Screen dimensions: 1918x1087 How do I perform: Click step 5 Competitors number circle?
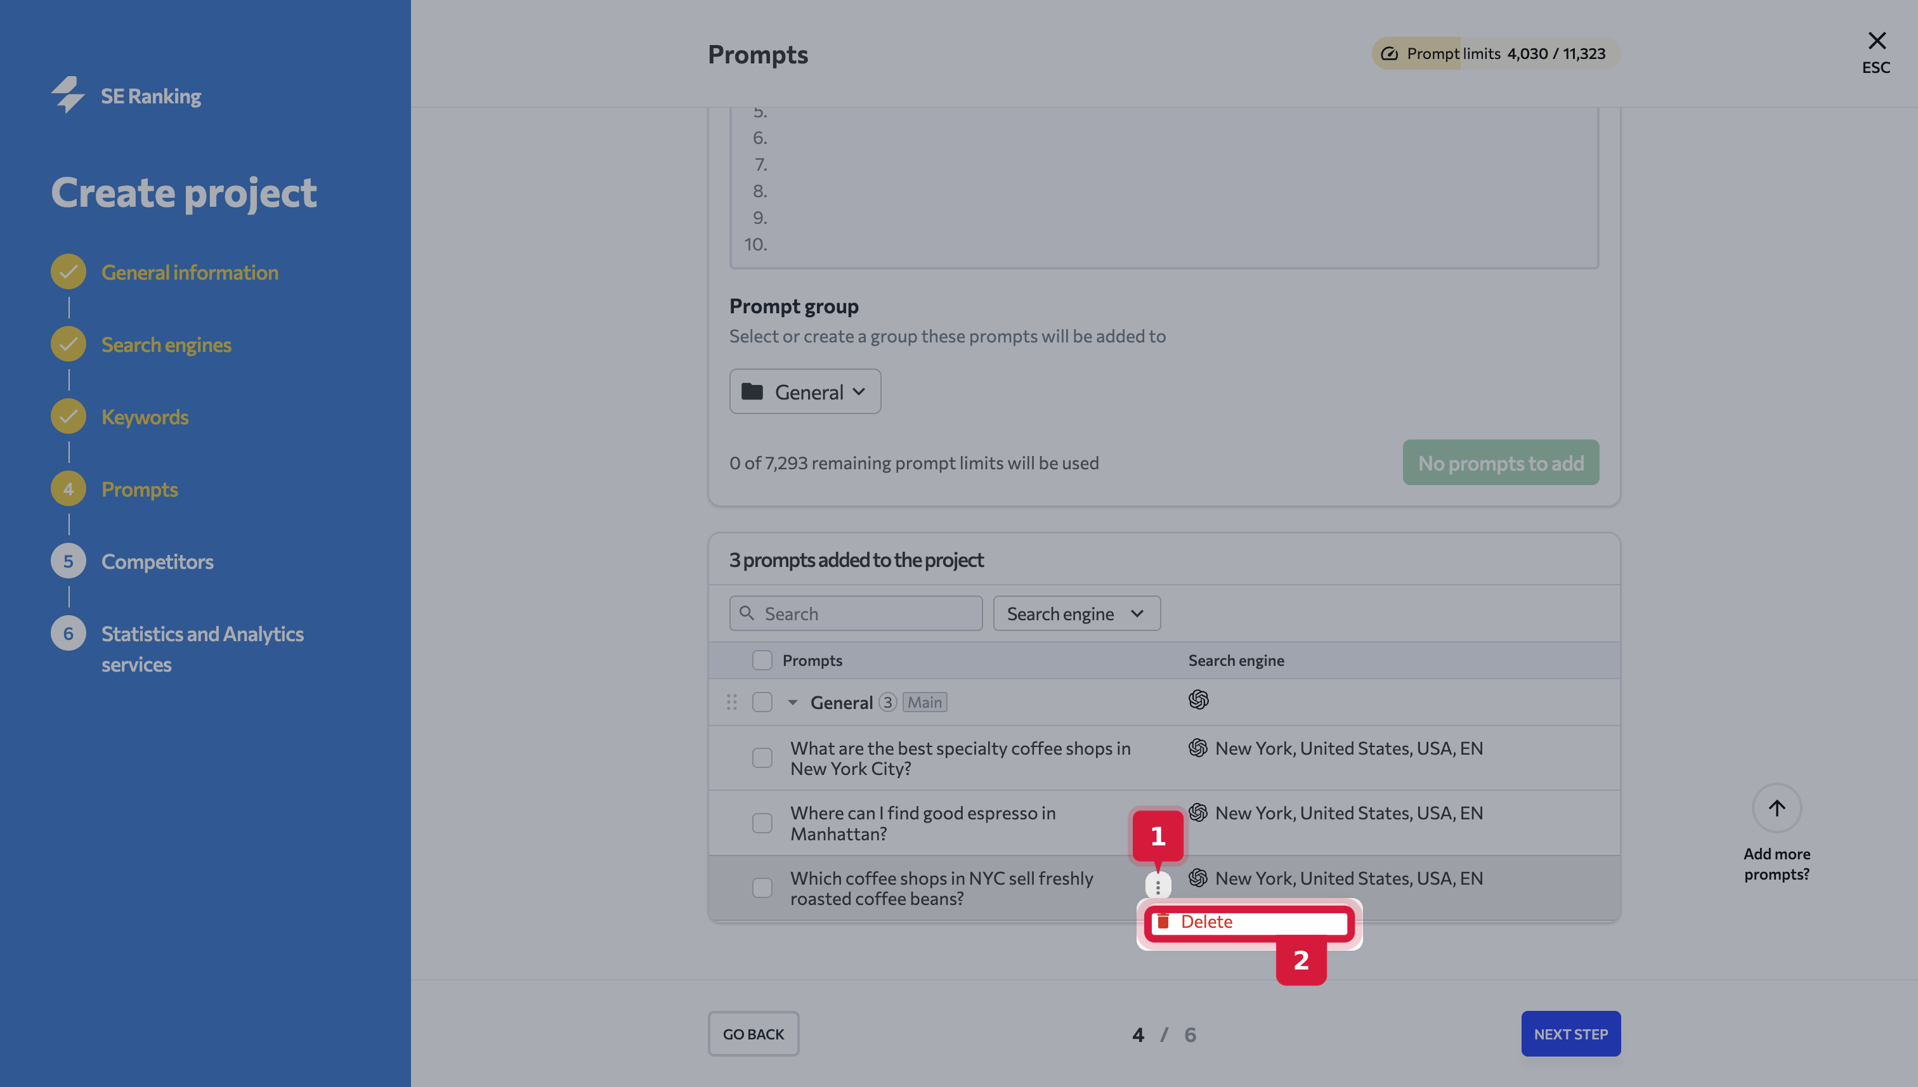click(68, 561)
